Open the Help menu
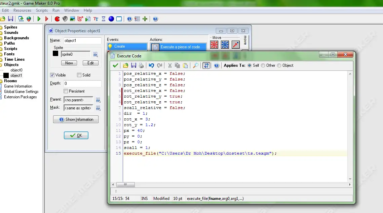This screenshot has width=383, height=213. point(88,10)
